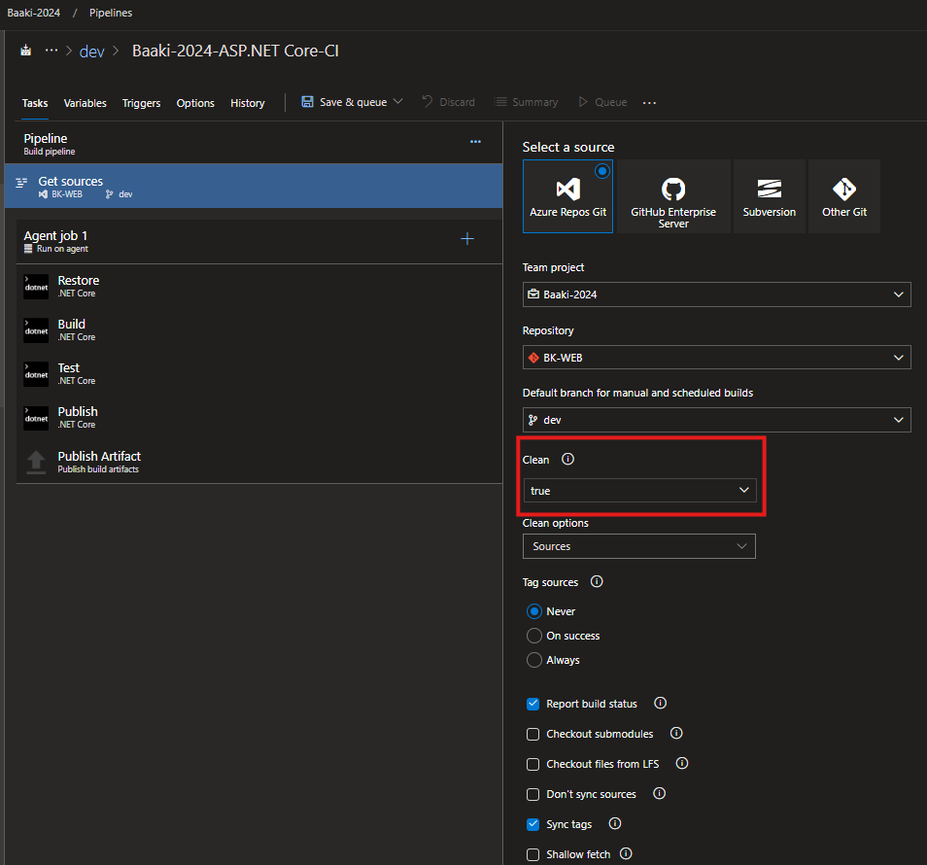Select the Build task

click(x=258, y=329)
